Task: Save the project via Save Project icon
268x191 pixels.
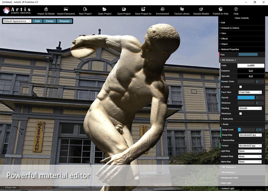Action: [124, 9]
